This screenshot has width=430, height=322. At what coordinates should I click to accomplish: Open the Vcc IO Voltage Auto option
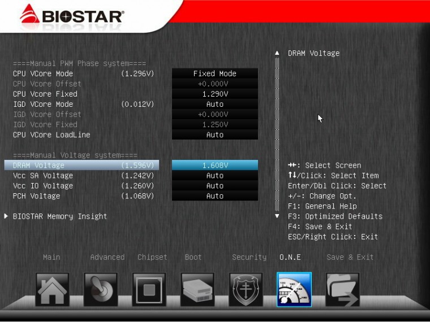pos(215,186)
